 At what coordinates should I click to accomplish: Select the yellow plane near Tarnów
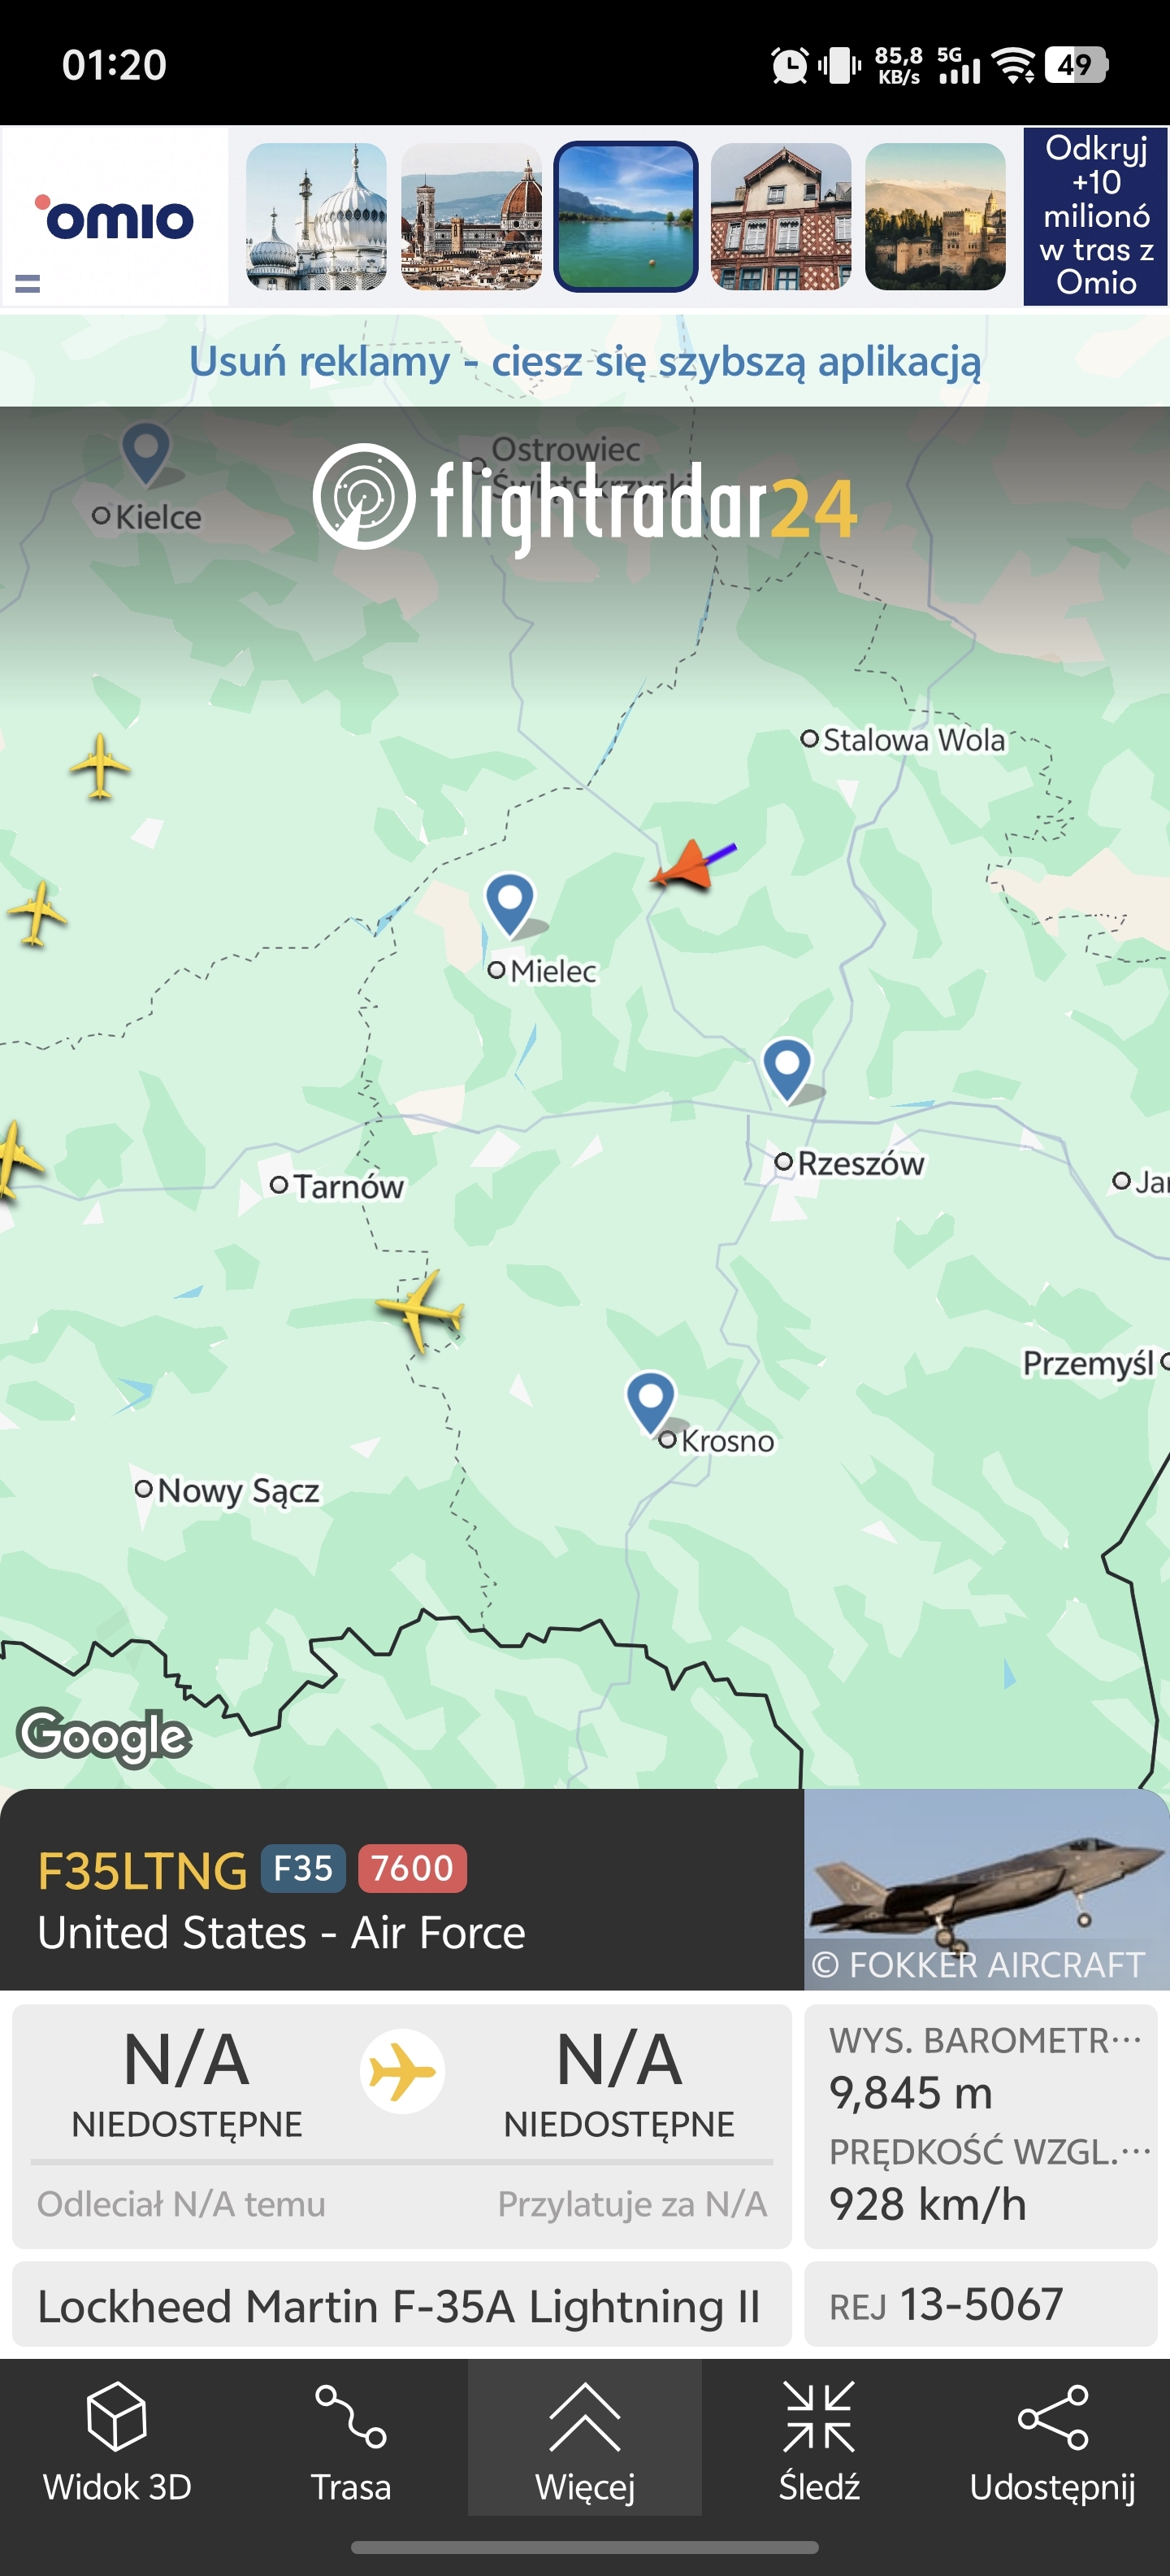(421, 1310)
